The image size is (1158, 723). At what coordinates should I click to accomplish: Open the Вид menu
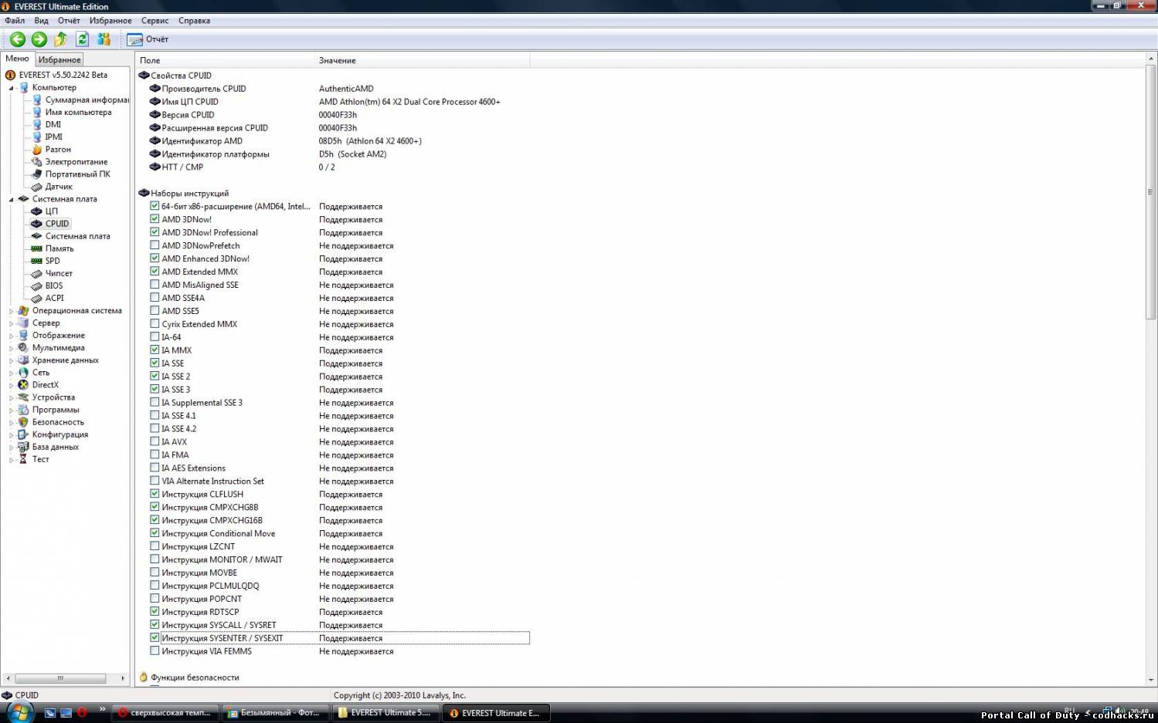(x=41, y=21)
